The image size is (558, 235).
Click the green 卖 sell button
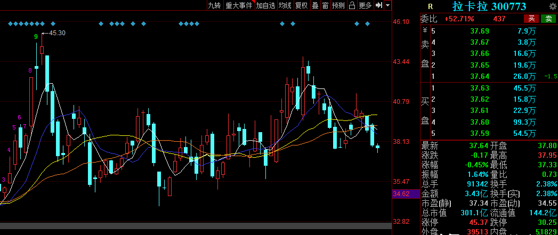coord(548,19)
